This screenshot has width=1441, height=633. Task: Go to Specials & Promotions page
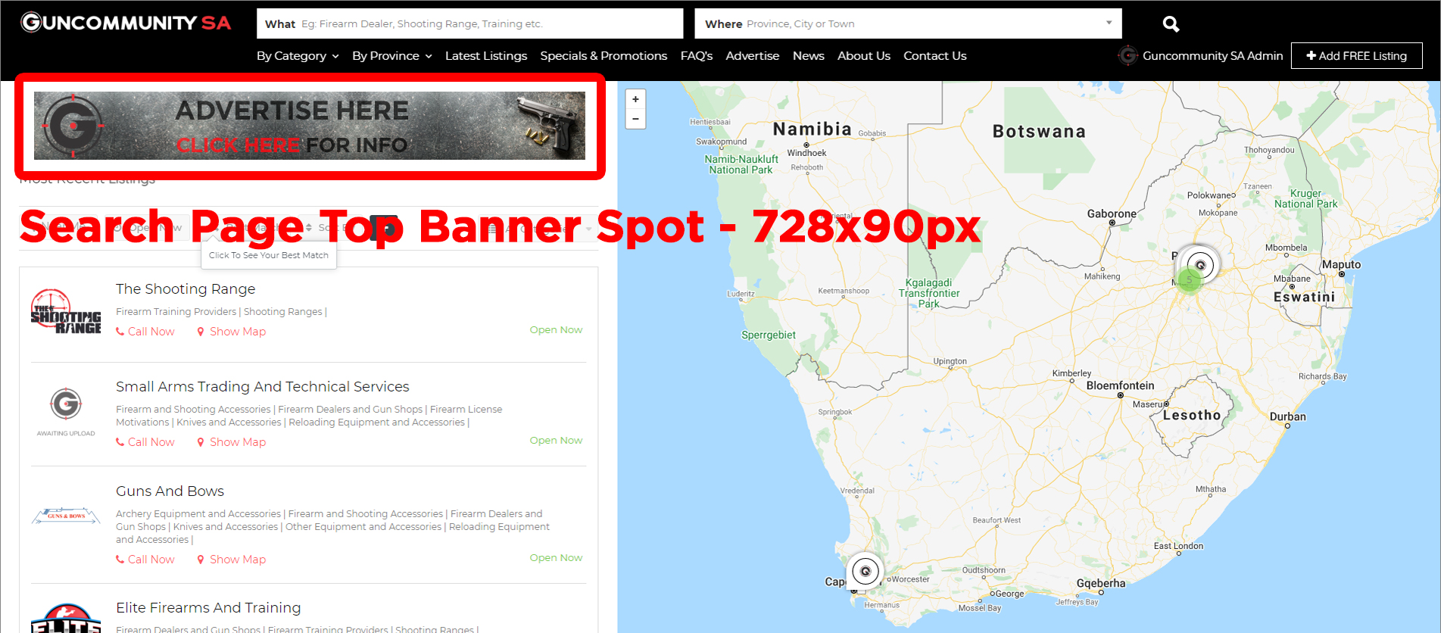[x=603, y=56]
